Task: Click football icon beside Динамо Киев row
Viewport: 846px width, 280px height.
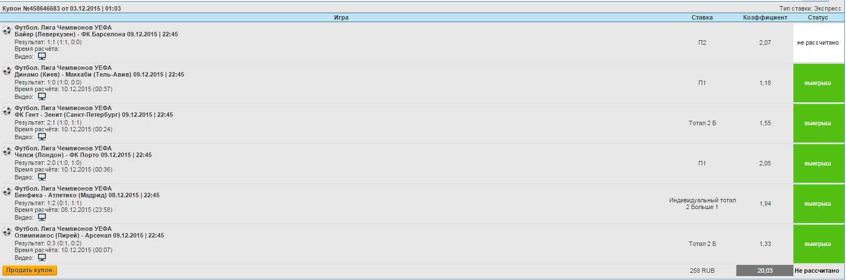Action: 7,70
